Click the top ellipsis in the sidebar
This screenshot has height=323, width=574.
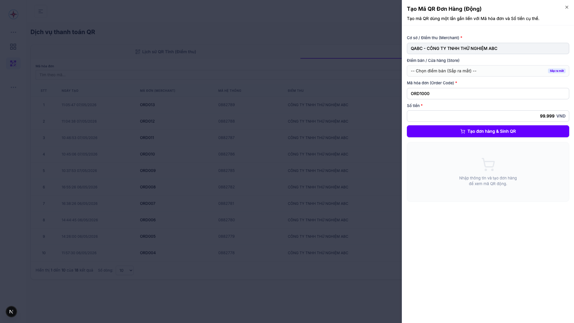pyautogui.click(x=13, y=32)
